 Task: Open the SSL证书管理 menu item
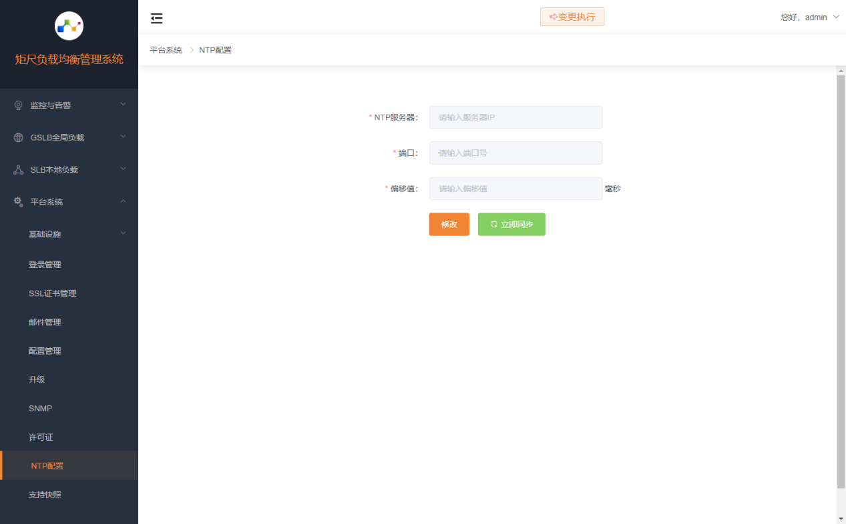tap(53, 293)
